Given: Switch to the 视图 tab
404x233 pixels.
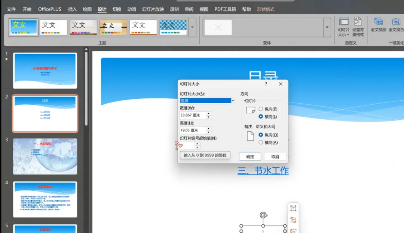Looking at the screenshot, I should 203,9.
